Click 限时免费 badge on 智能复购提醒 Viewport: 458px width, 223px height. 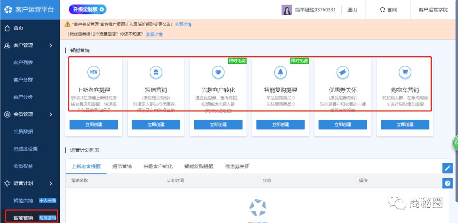(x=299, y=61)
